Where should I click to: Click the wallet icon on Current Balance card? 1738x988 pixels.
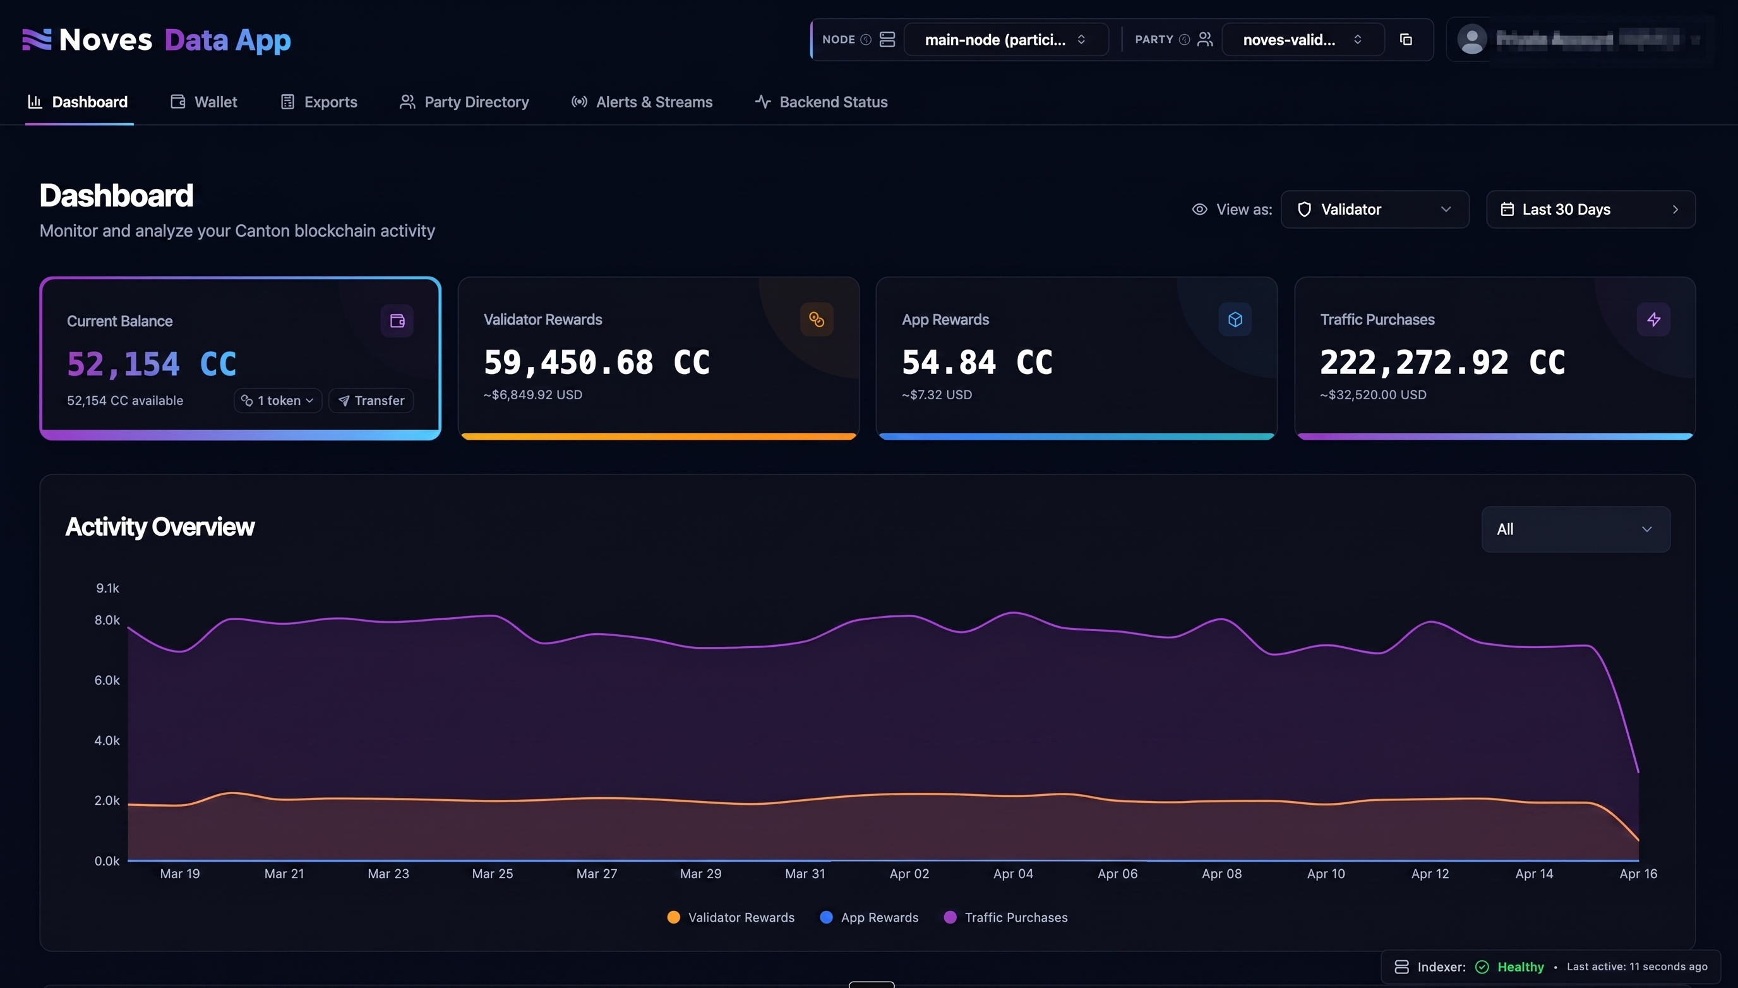397,320
